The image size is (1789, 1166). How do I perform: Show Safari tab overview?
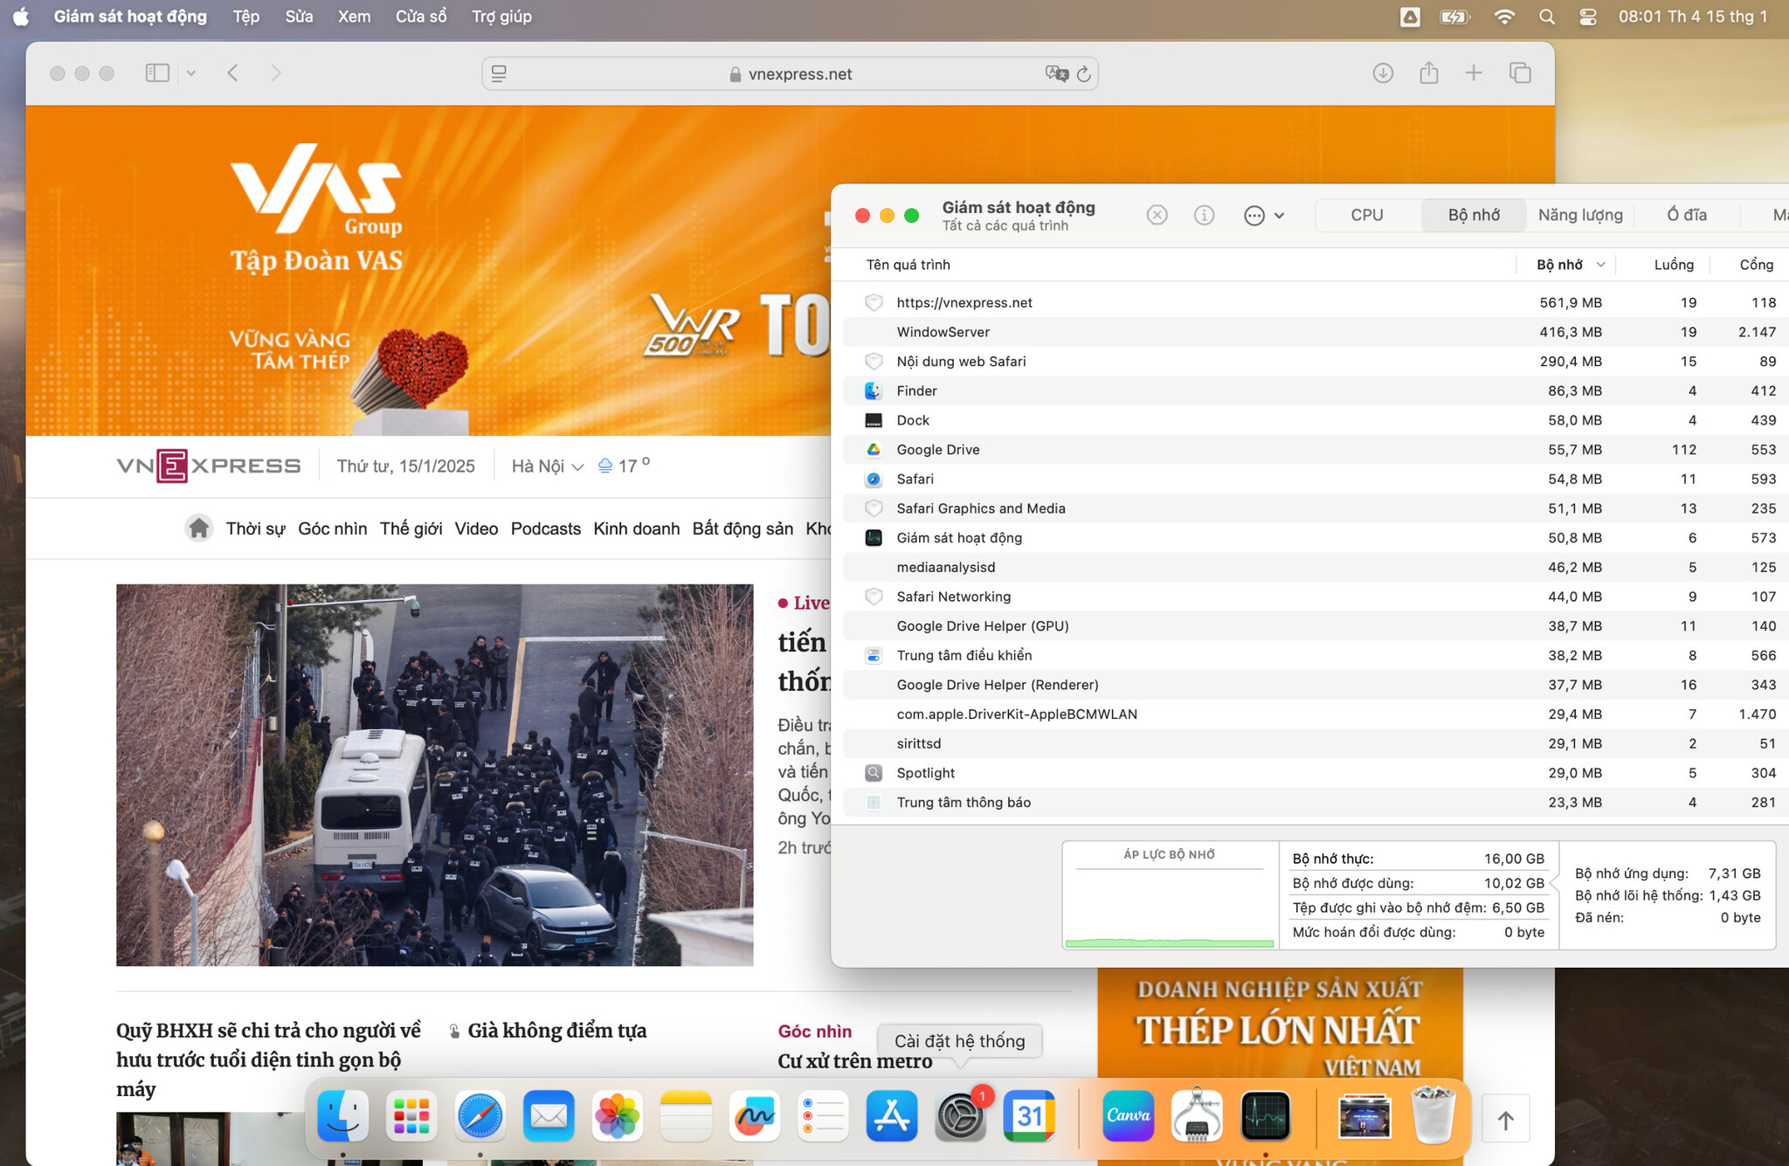(x=1520, y=73)
